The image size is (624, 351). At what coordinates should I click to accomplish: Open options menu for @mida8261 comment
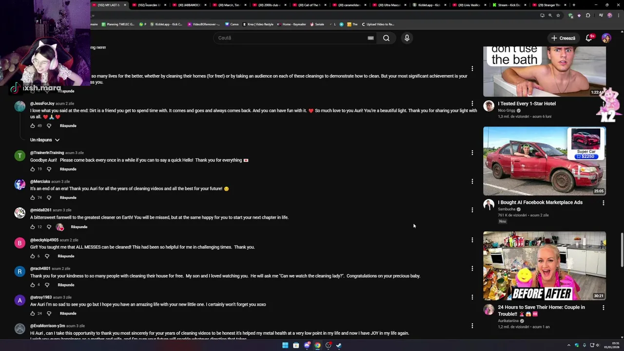tap(472, 210)
